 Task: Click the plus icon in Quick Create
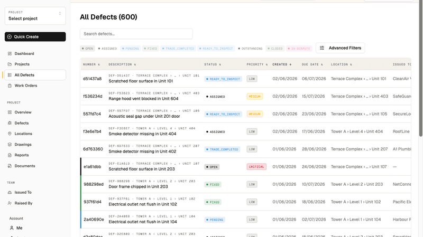(10, 36)
